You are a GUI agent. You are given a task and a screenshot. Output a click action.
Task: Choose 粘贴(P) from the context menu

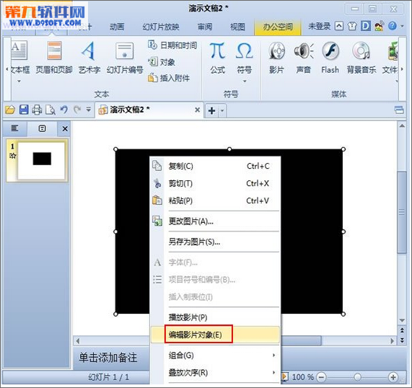(215, 200)
